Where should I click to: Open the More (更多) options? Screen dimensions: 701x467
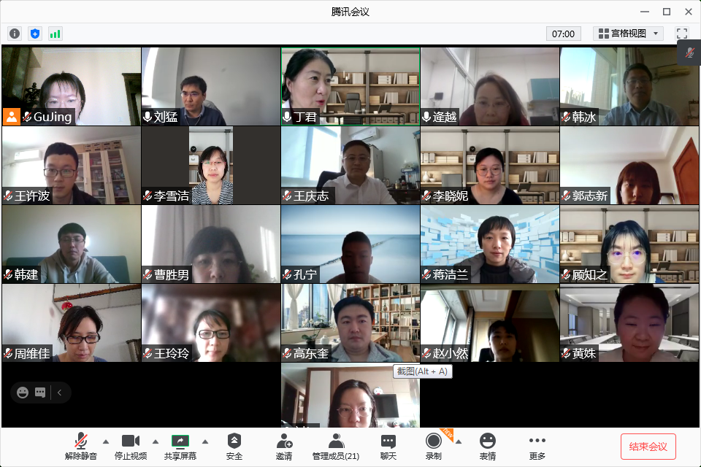click(x=537, y=446)
